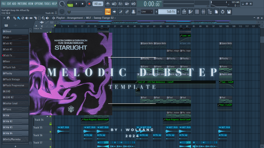264x148 pixels.
Task: Select the Slip tool in Playlist
Action: tap(31, 18)
